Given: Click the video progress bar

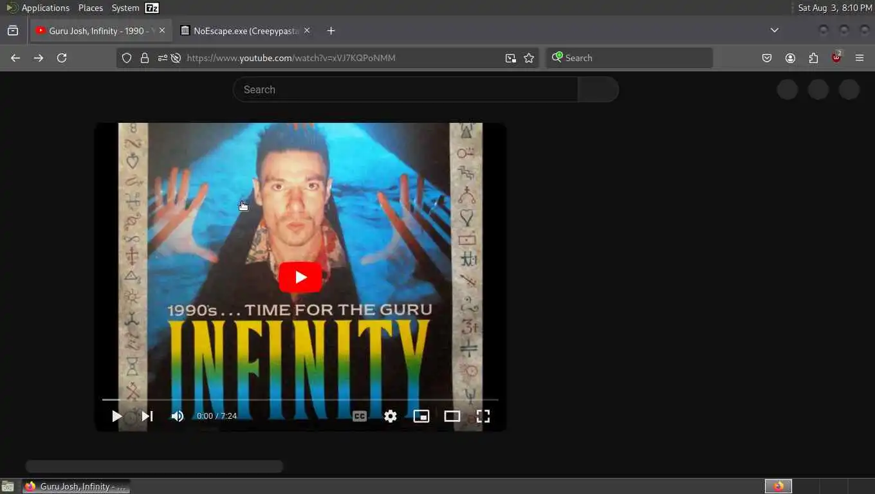Looking at the screenshot, I should pyautogui.click(x=300, y=400).
